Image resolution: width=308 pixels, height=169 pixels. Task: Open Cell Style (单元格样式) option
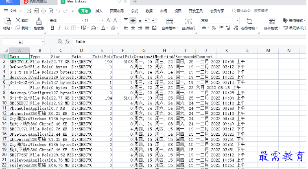click(x=295, y=28)
